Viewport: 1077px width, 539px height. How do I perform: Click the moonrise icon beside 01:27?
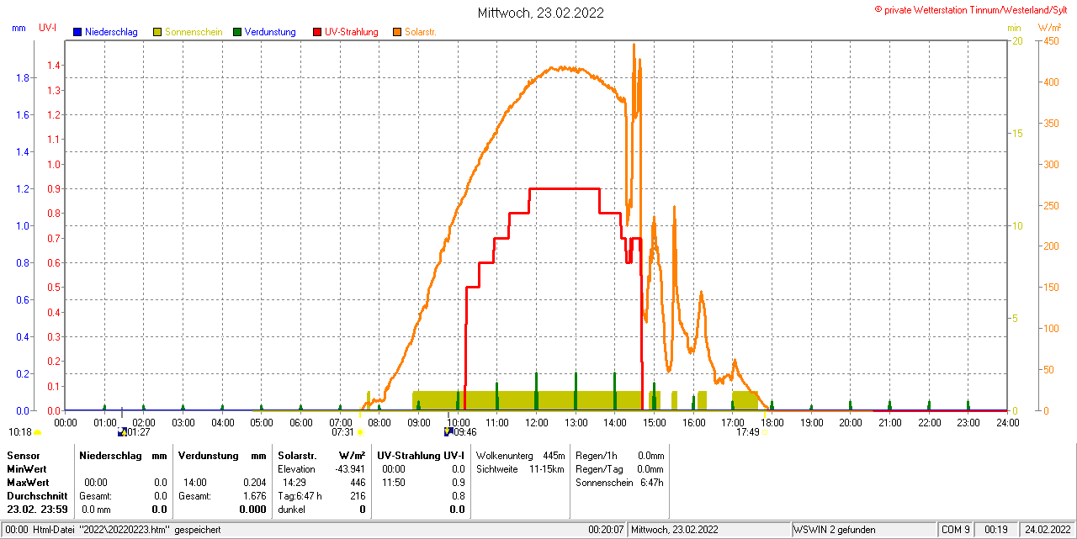coord(122,432)
